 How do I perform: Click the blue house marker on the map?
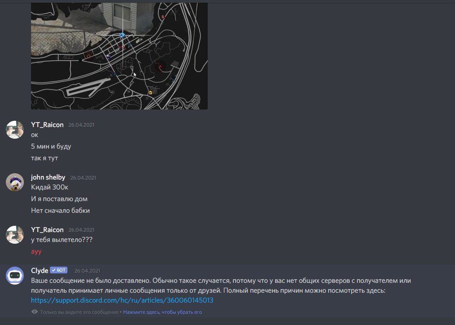[x=122, y=35]
